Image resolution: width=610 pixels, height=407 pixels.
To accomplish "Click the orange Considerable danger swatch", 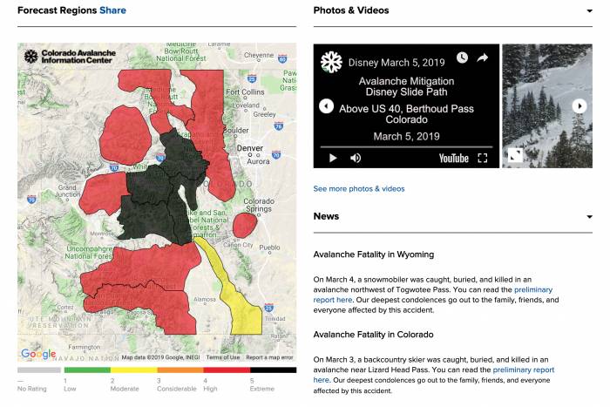I will pyautogui.click(x=180, y=370).
